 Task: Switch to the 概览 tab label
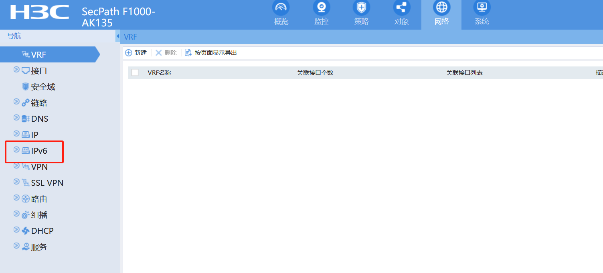[x=281, y=22]
